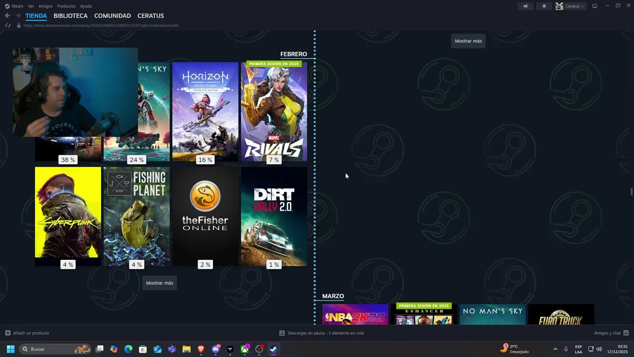This screenshot has height=357, width=634.
Task: Go to the COMUNIDAD tab
Action: tap(112, 16)
